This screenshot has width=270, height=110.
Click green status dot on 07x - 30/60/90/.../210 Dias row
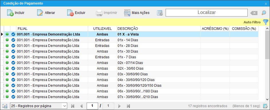tap(7, 97)
